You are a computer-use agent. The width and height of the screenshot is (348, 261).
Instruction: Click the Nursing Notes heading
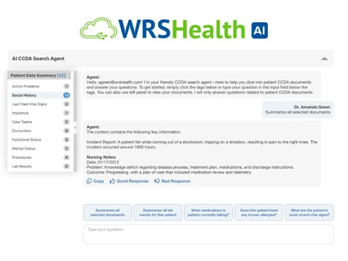pos(102,157)
